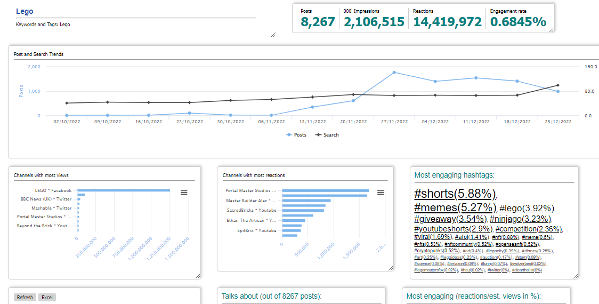Open the #auction(0.17%) hashtag link
The image size is (599, 304).
coord(496,258)
